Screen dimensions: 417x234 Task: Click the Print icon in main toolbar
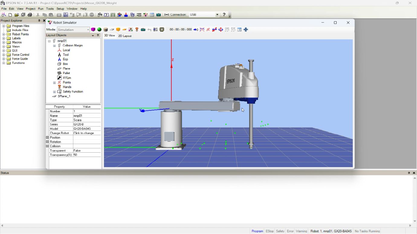pos(30,15)
